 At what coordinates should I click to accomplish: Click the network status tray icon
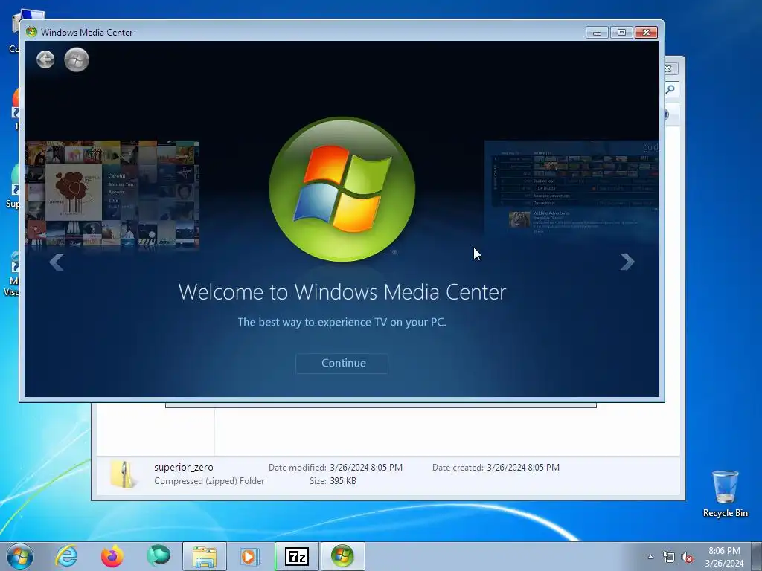(x=669, y=557)
